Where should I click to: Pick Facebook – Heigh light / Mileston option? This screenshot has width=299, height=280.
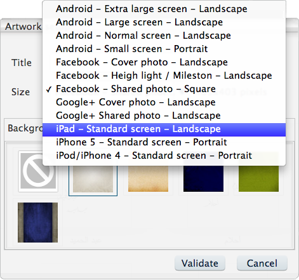pos(164,76)
